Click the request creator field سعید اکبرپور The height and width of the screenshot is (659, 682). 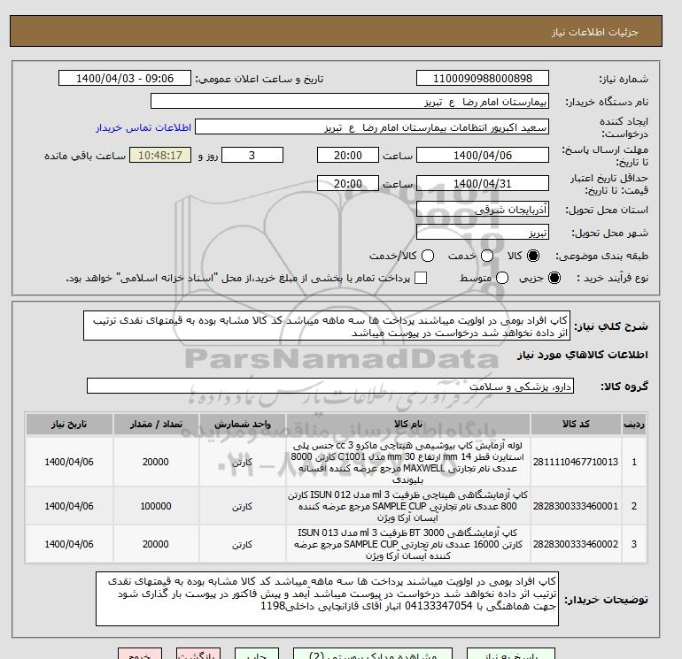click(372, 127)
